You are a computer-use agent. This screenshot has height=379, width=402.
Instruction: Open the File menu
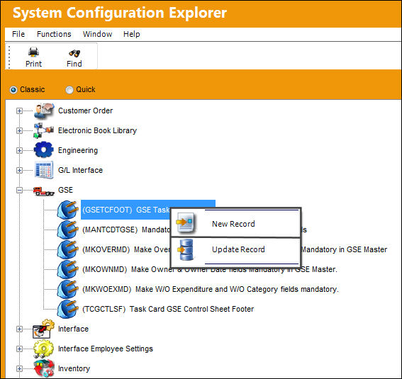point(18,34)
